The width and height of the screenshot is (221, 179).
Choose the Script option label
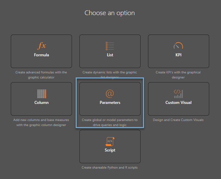110,150
